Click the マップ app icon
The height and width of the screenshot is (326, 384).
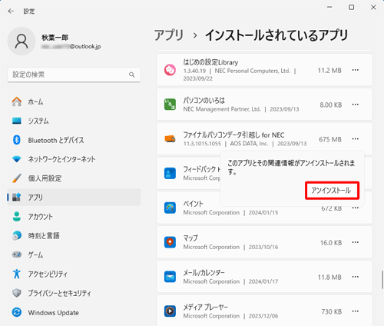(x=170, y=242)
